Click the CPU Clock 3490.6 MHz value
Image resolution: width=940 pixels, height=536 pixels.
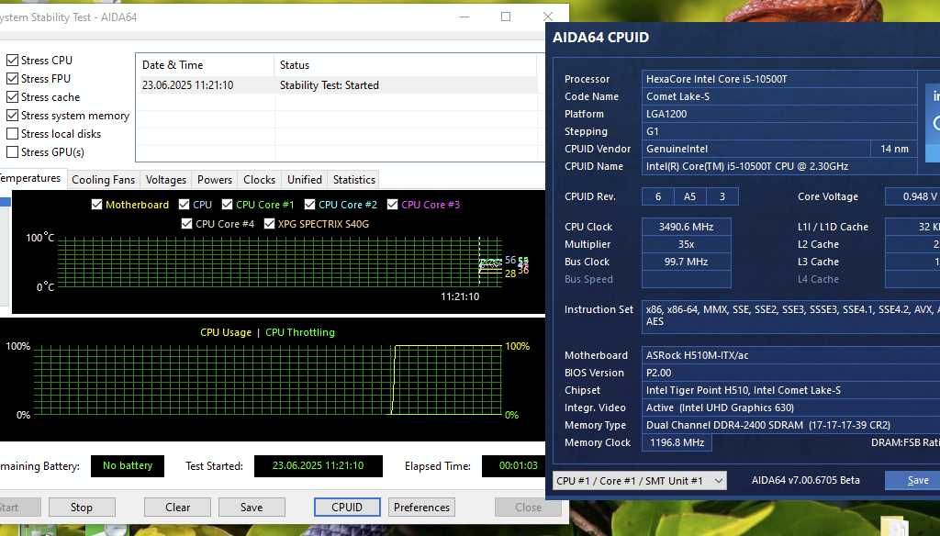tap(687, 227)
